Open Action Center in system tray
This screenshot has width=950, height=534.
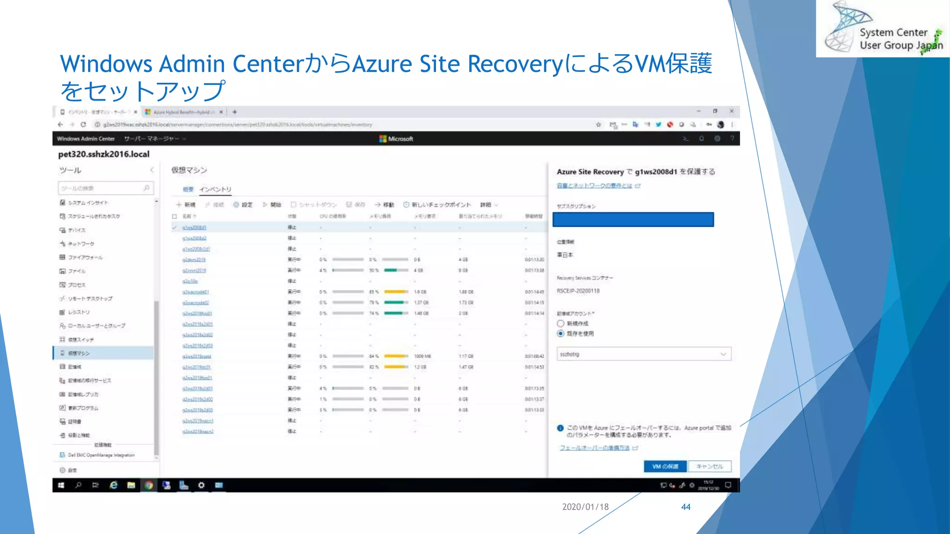pyautogui.click(x=728, y=485)
